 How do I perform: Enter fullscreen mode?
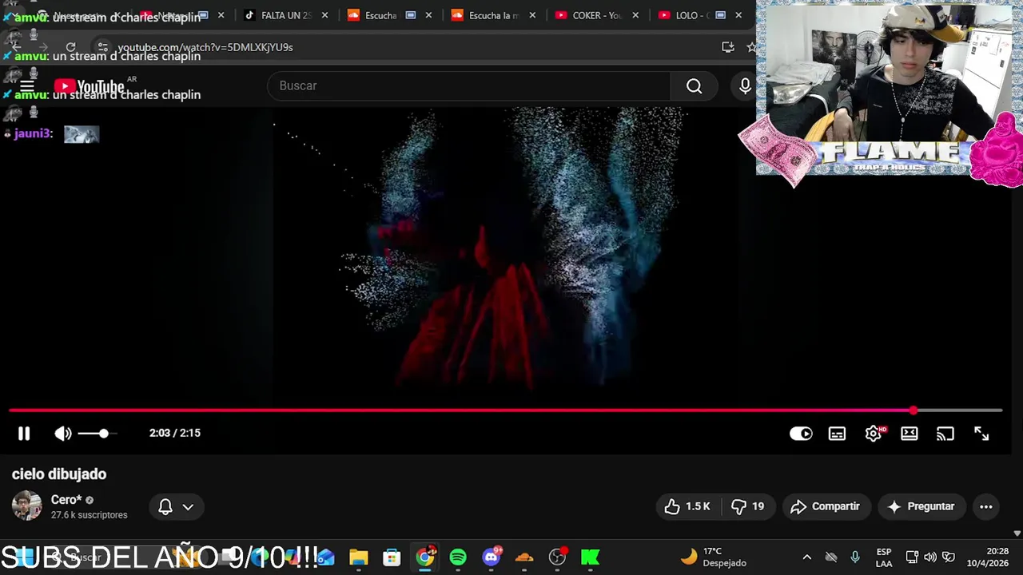pyautogui.click(x=981, y=433)
